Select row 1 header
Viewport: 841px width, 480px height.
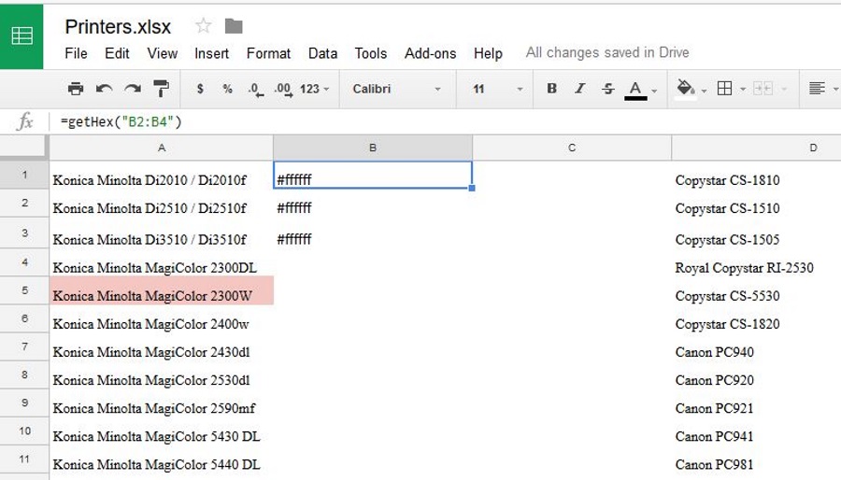(x=24, y=175)
